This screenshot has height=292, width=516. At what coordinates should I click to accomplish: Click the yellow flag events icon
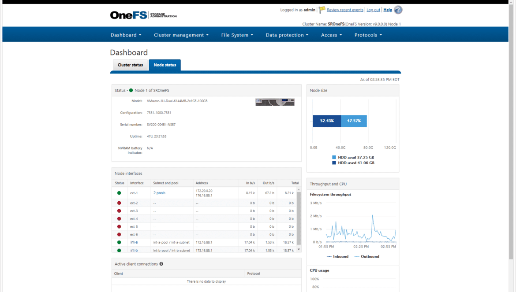[322, 10]
